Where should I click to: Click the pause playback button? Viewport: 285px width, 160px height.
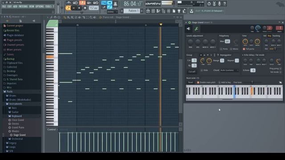73,8
